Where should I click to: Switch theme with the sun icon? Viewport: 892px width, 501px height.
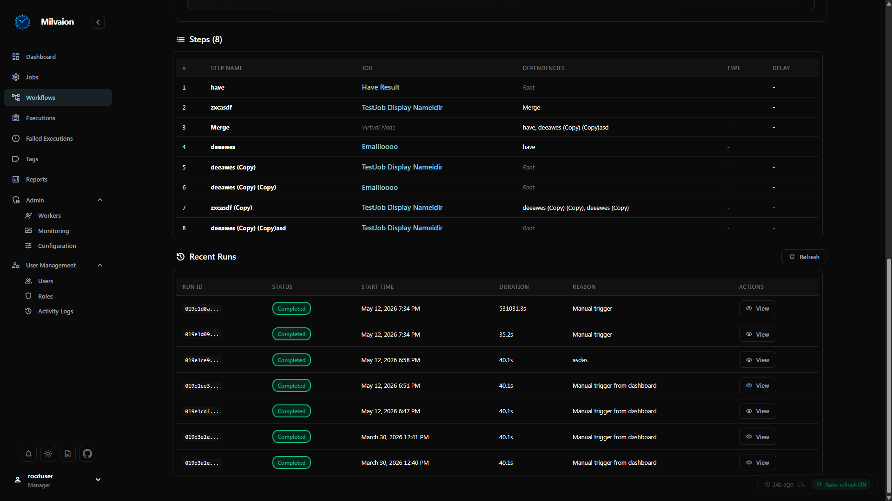48,454
